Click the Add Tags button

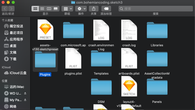pyautogui.click(x=106, y=9)
